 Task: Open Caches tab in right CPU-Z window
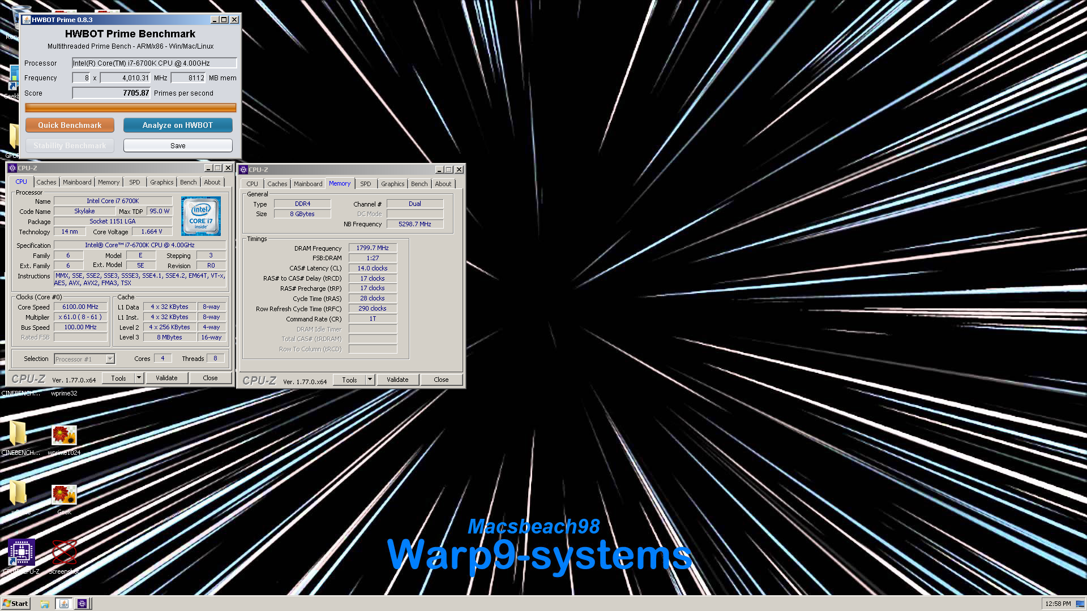(277, 184)
